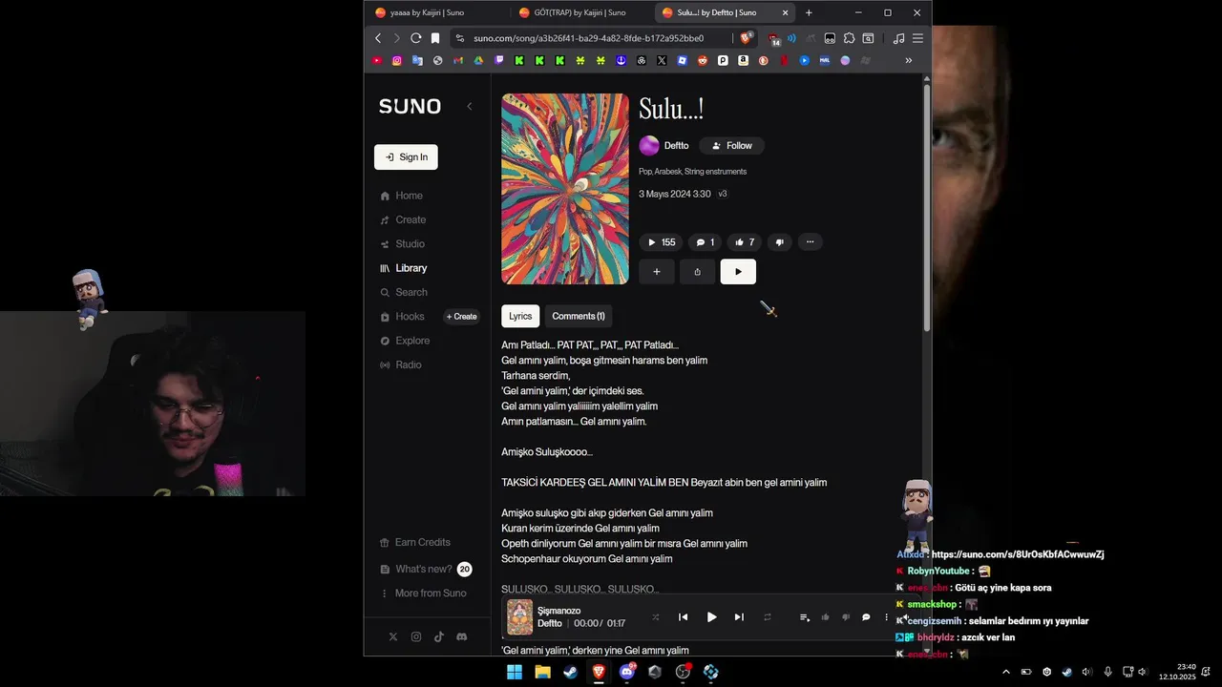Collapse the Suno sidebar with the chevron
Screen dimensions: 1222x687
click(x=469, y=106)
